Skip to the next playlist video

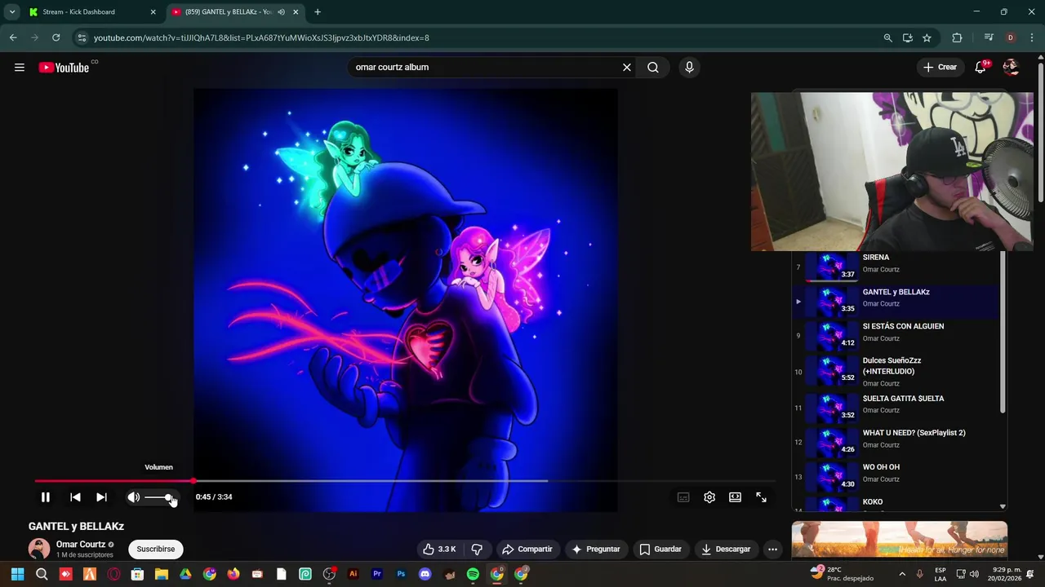click(101, 497)
